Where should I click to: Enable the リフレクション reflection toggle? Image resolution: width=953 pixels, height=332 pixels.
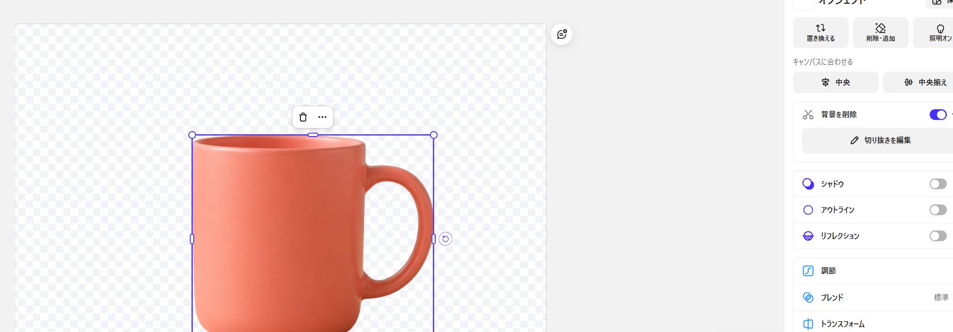tap(938, 236)
